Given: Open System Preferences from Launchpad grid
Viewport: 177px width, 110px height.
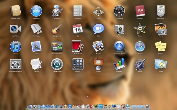Looking at the screenshot, I should (15, 64).
